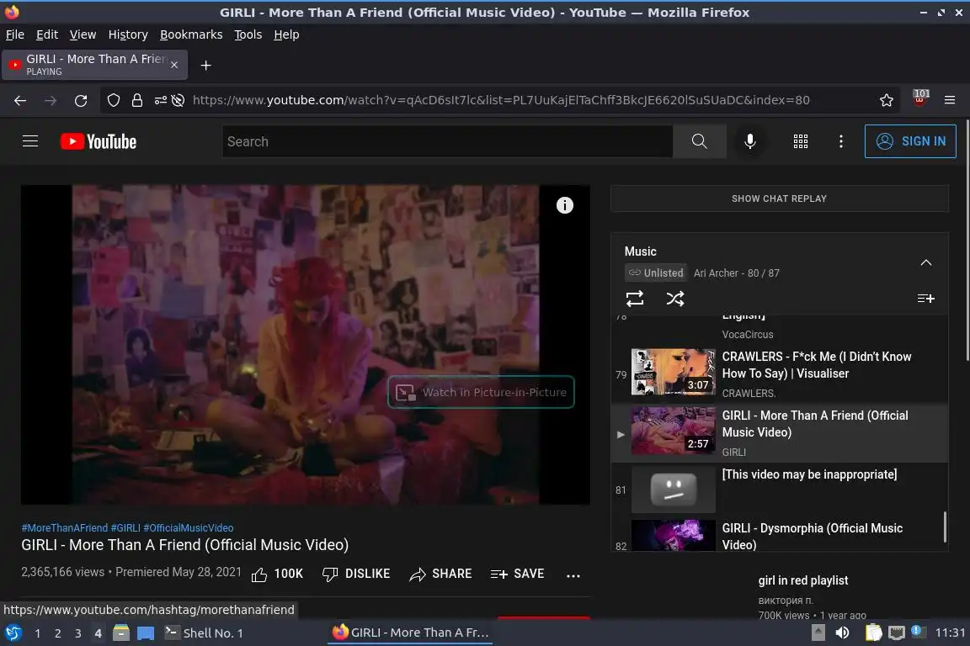Switch to workspace 1 in the taskbar
This screenshot has width=970, height=646.
(x=38, y=633)
